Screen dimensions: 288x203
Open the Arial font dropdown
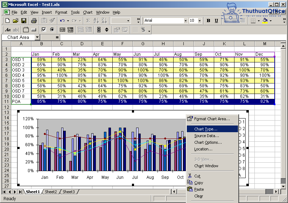click(x=187, y=20)
